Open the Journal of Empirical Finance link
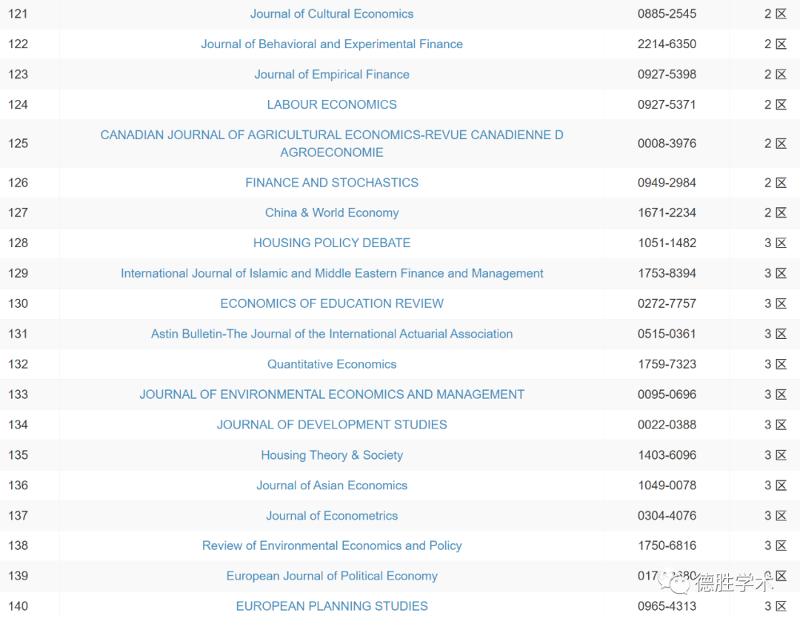 pos(332,75)
